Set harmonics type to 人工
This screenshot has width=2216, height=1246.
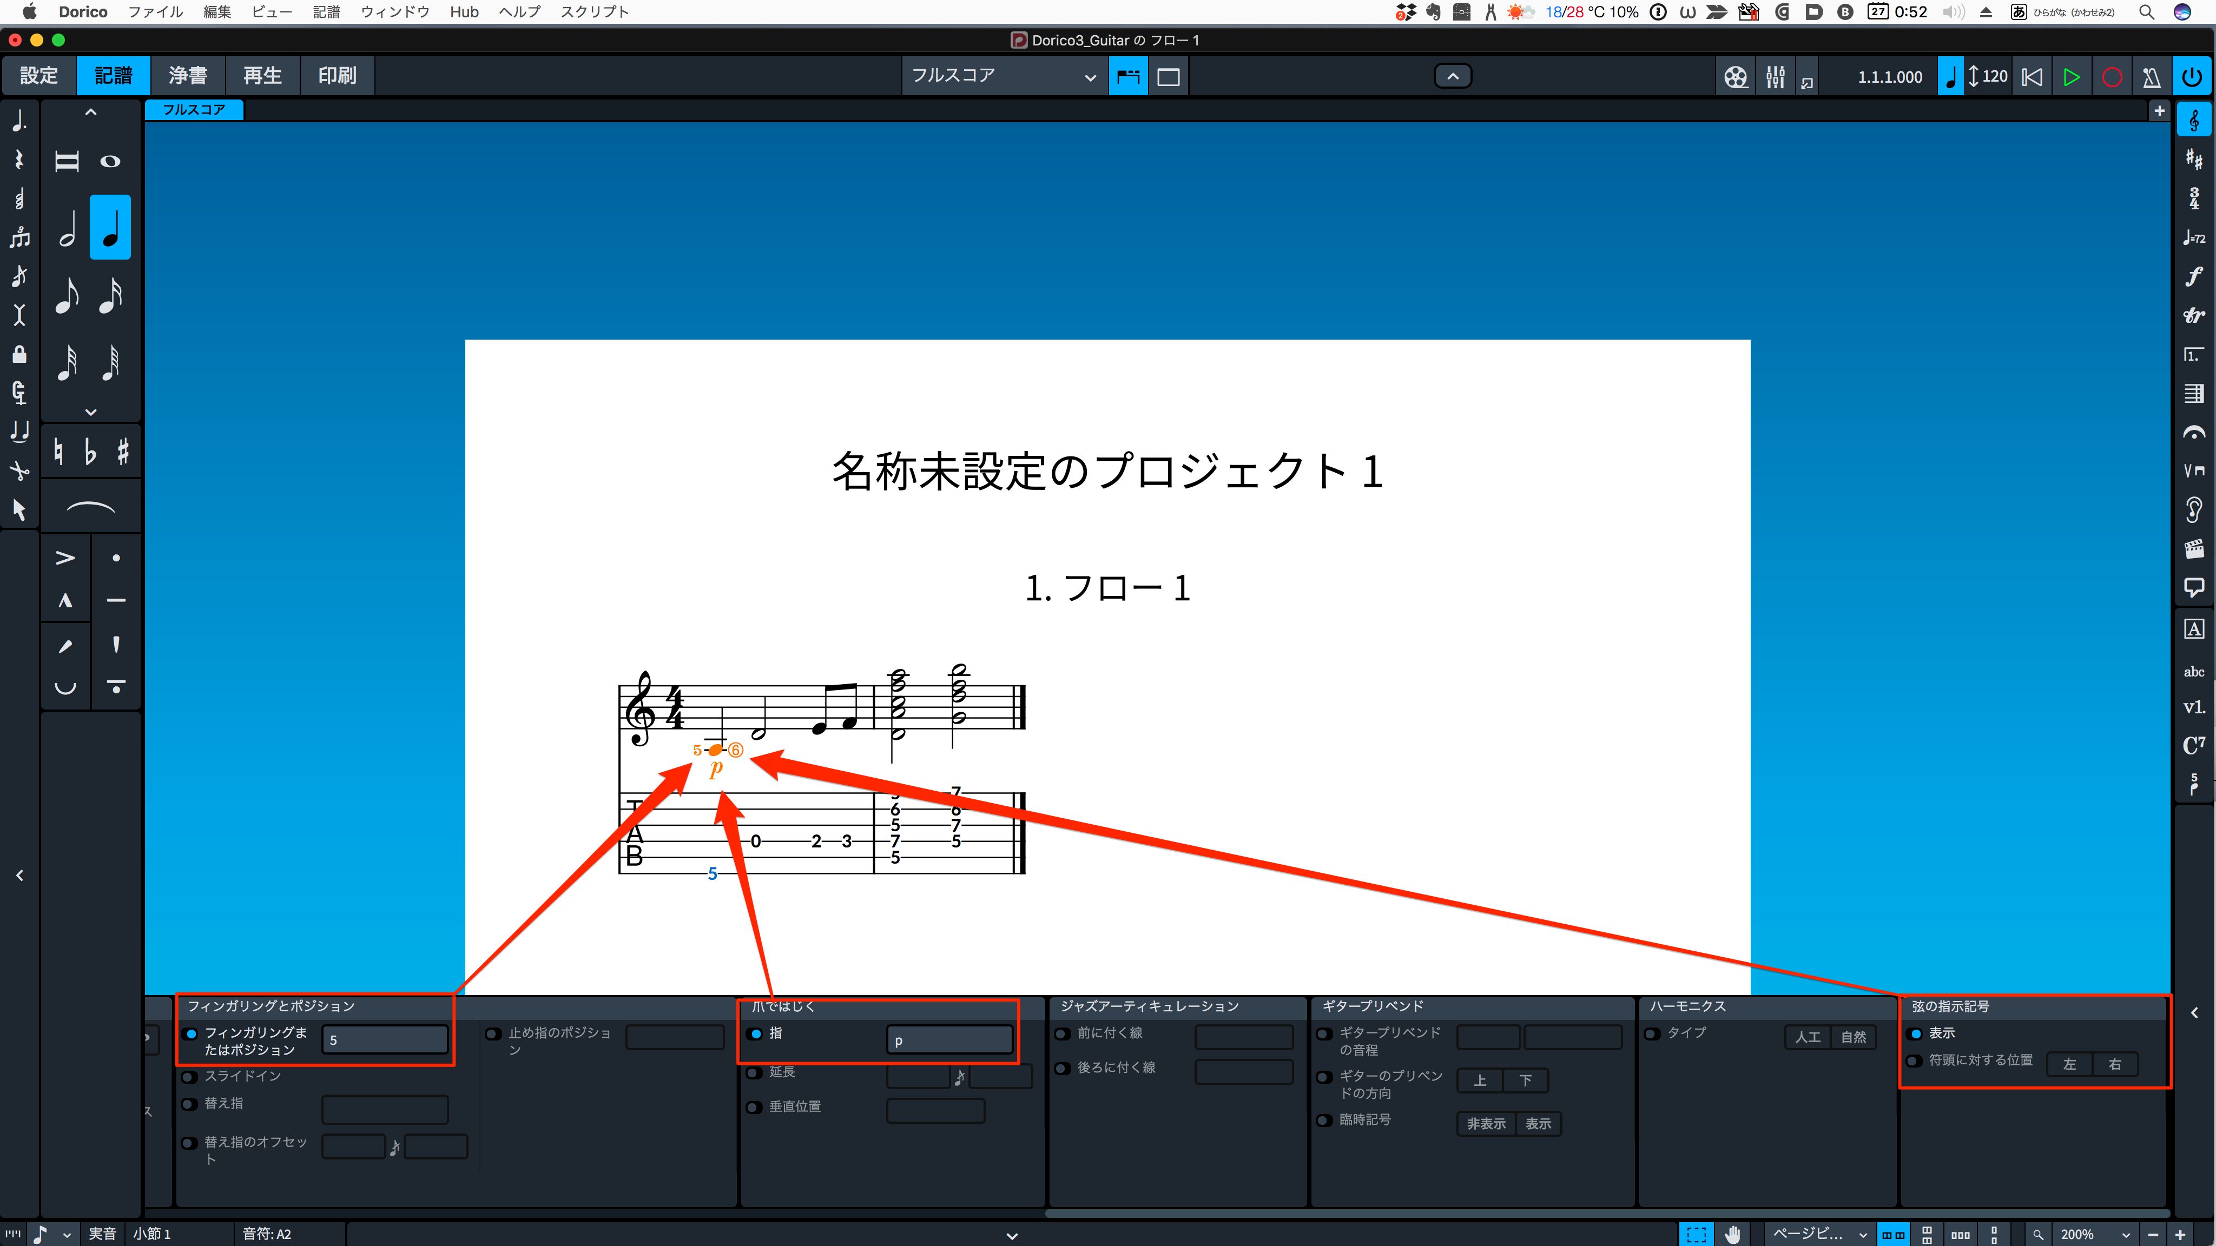(1808, 1037)
